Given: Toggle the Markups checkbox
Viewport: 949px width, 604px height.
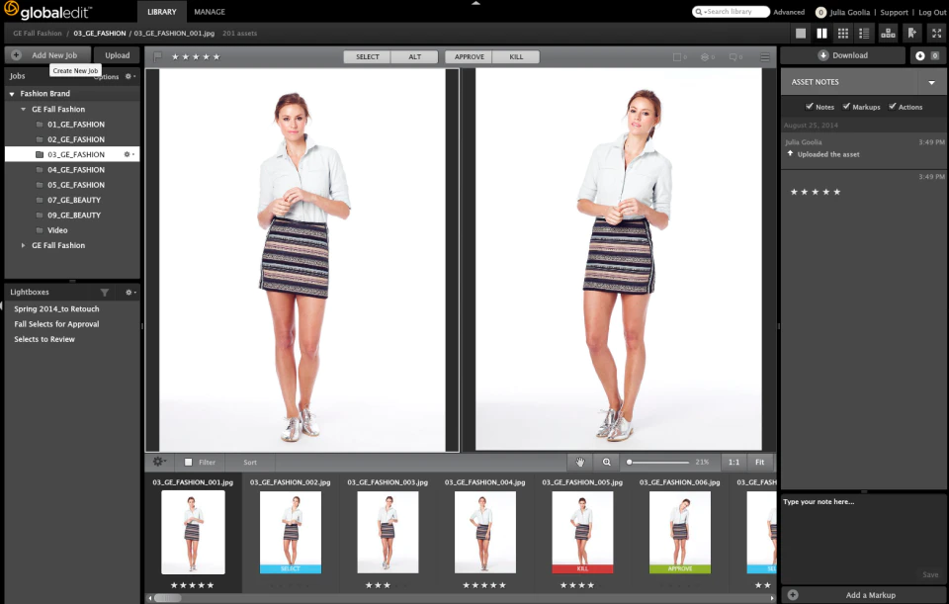Looking at the screenshot, I should pyautogui.click(x=846, y=107).
